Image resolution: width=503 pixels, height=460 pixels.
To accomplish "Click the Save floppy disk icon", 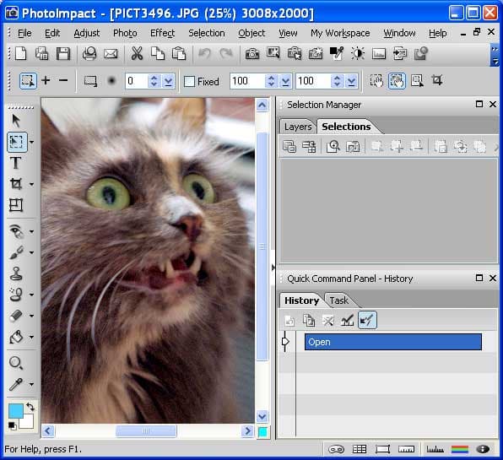I will pos(63,53).
